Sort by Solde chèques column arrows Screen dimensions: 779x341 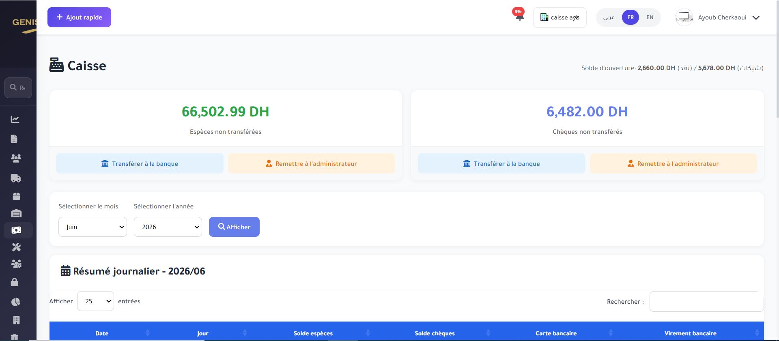tap(488, 333)
